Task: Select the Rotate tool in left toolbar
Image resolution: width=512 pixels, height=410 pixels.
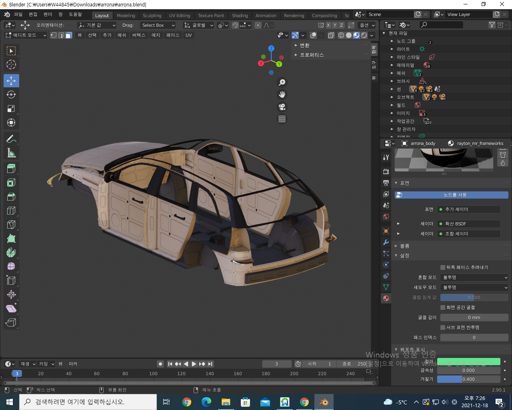Action: [x=11, y=95]
